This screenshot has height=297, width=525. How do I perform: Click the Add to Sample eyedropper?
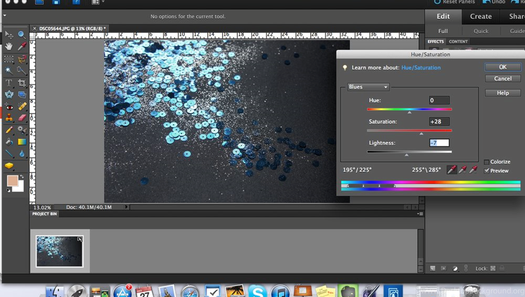pyautogui.click(x=463, y=170)
